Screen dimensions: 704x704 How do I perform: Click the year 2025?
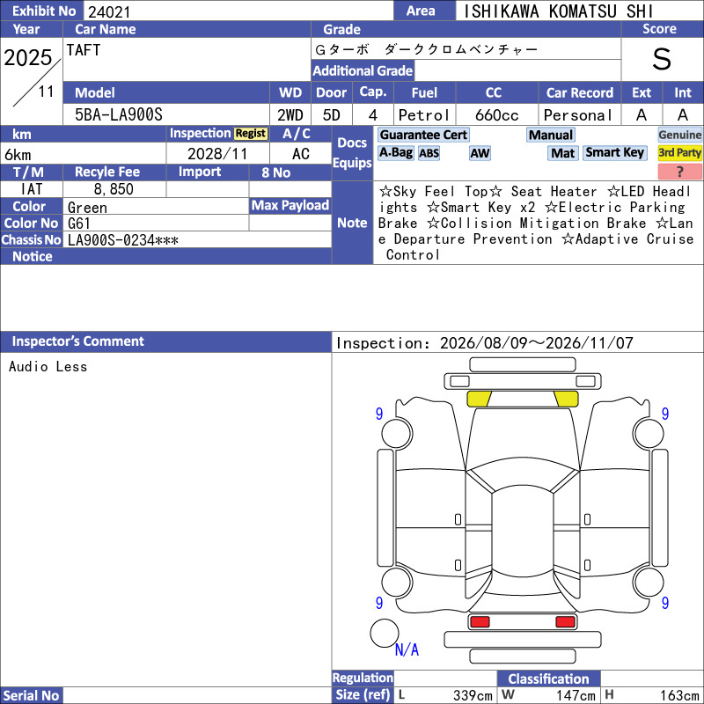tap(28, 58)
